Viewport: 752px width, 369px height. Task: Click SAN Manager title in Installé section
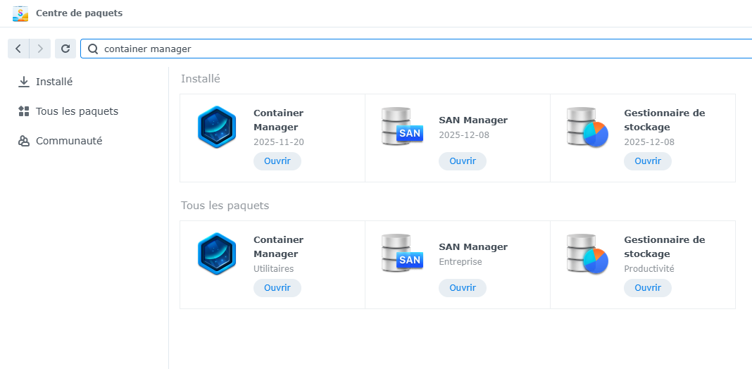[x=473, y=120]
